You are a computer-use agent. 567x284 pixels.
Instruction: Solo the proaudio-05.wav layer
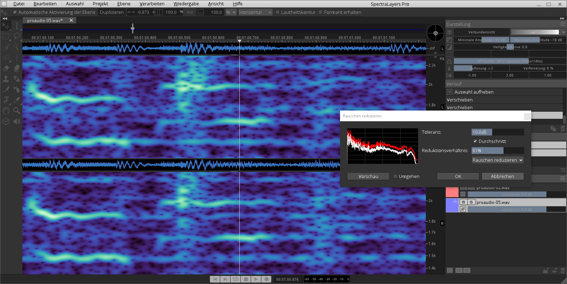pos(471,202)
